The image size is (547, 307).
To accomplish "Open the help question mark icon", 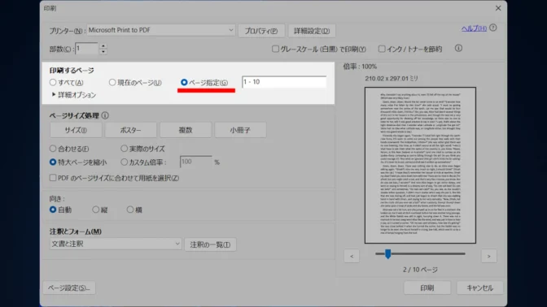I will tap(493, 28).
